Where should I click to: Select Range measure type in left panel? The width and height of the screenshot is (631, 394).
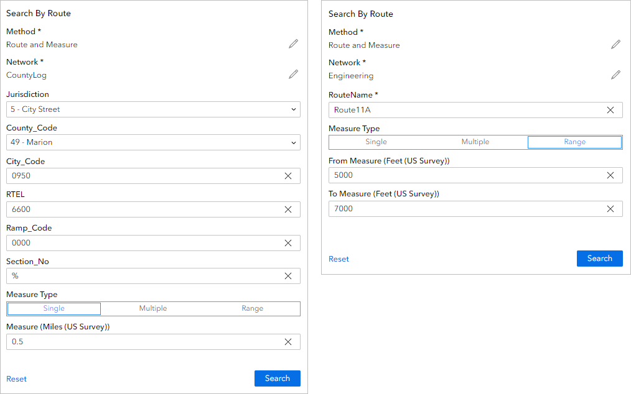(251, 308)
